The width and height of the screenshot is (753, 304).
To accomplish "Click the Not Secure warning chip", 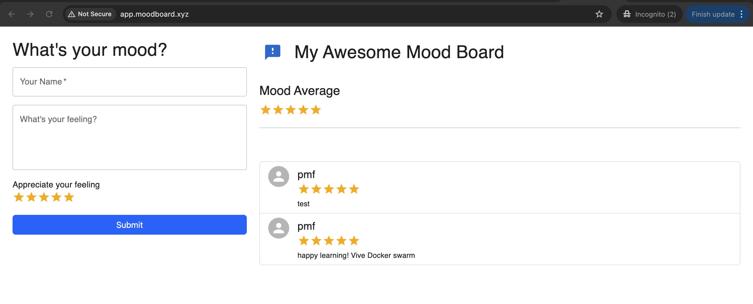I will pos(90,14).
